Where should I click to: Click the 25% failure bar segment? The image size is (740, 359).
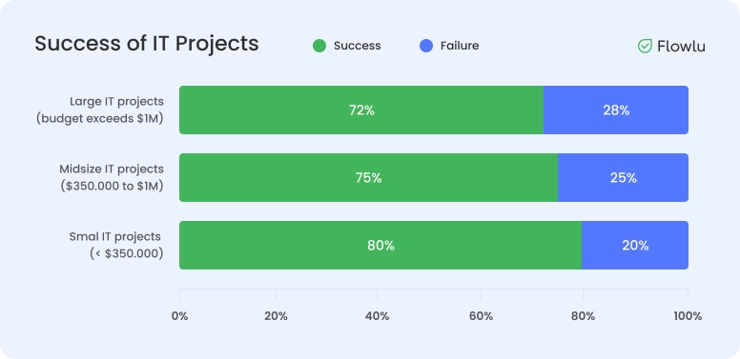(x=624, y=178)
